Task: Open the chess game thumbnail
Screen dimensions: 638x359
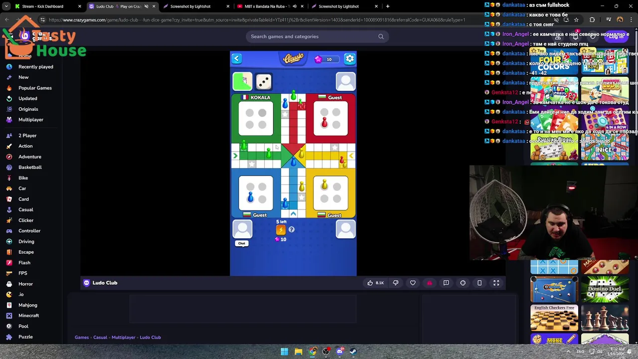Action: 605,318
